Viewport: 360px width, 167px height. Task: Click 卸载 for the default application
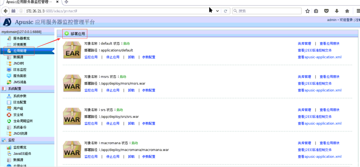coord(131,57)
